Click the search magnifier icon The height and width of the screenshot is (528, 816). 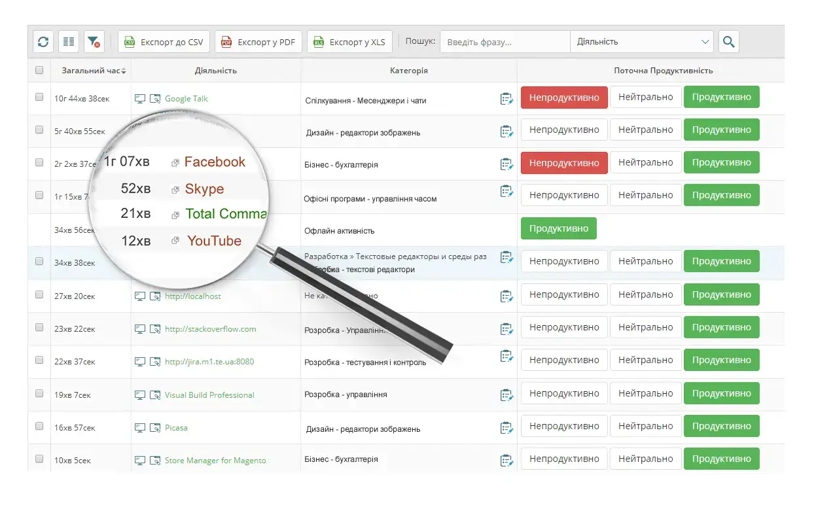click(728, 41)
